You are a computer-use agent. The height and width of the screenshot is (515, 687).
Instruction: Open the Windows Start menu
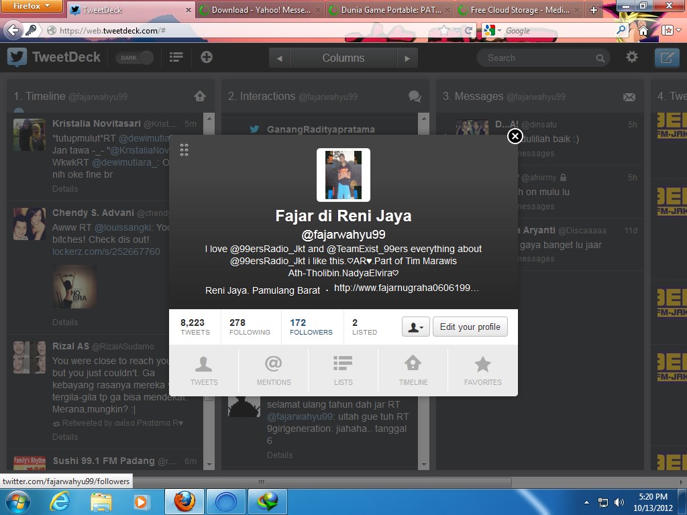[x=17, y=502]
